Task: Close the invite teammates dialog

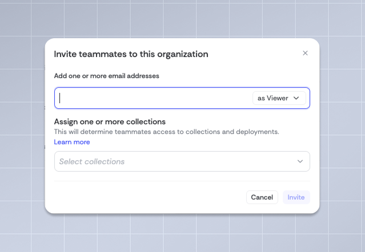Action: (305, 53)
